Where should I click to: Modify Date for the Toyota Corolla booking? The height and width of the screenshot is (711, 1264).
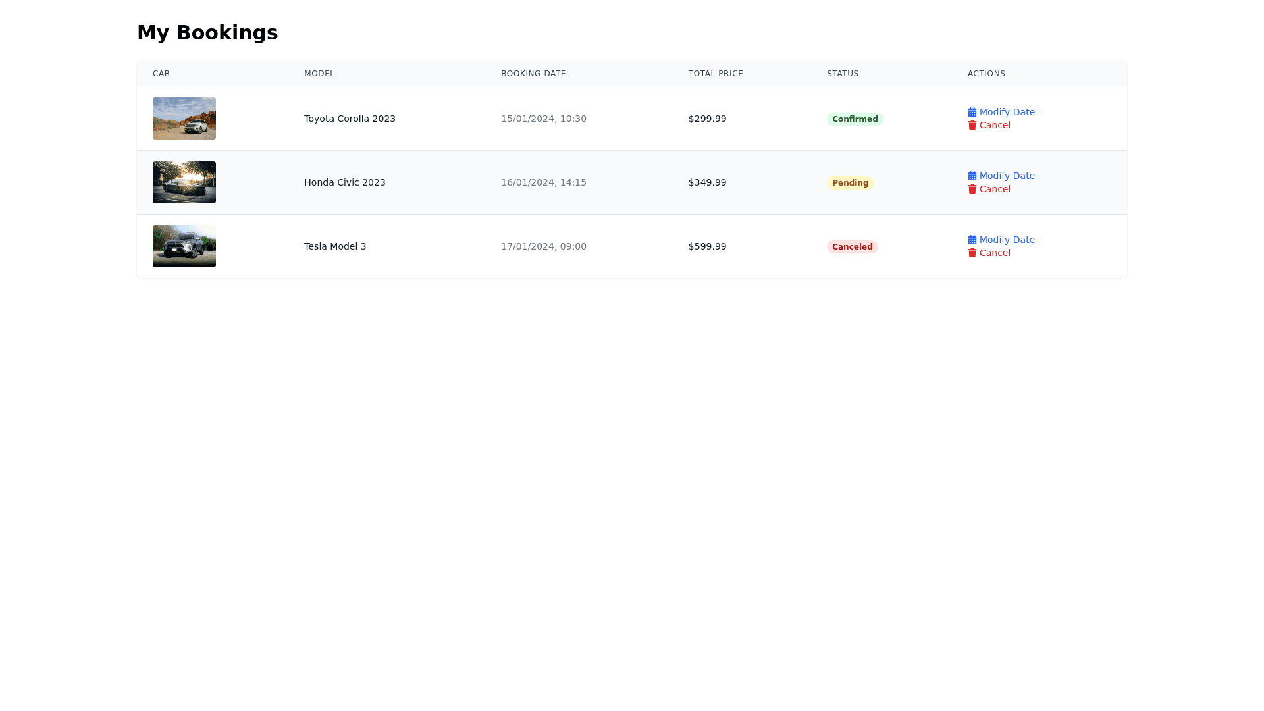point(1007,112)
